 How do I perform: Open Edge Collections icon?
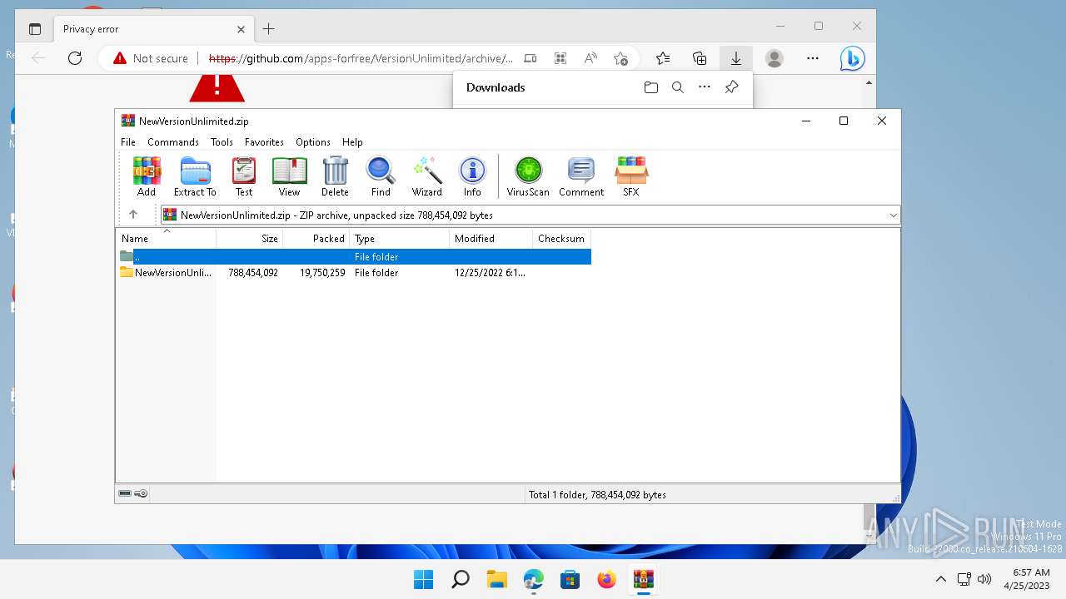tap(700, 58)
